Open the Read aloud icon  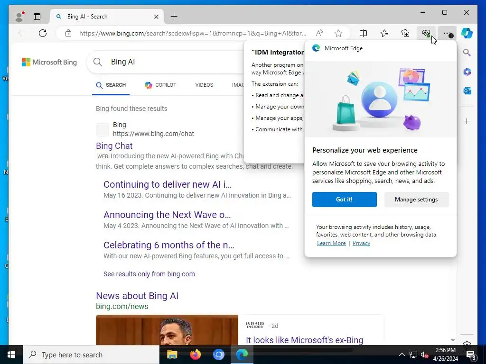(x=319, y=33)
